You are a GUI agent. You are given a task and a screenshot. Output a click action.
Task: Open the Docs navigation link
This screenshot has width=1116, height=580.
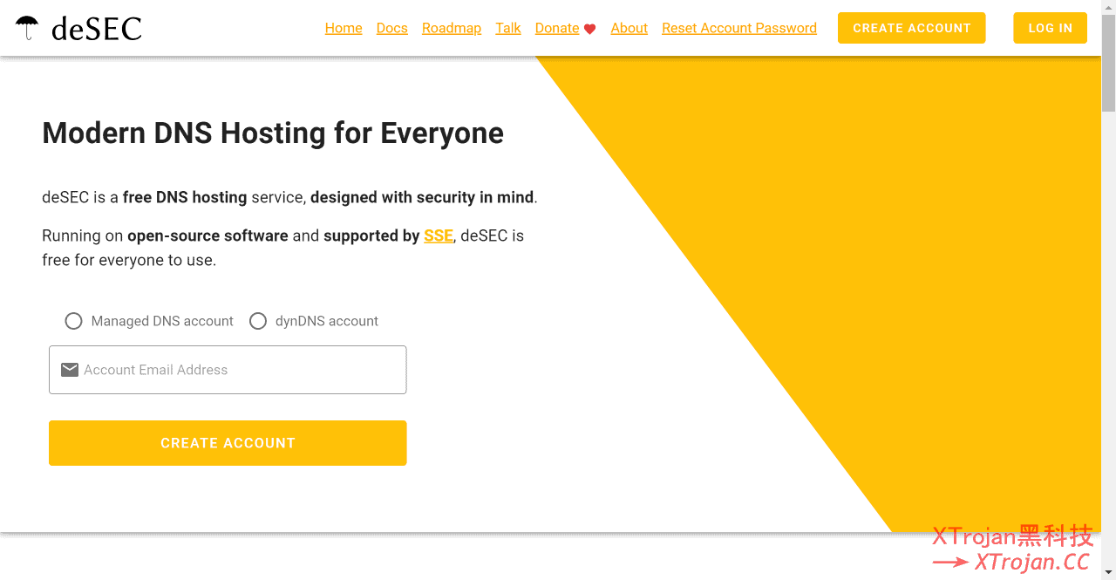coord(391,28)
